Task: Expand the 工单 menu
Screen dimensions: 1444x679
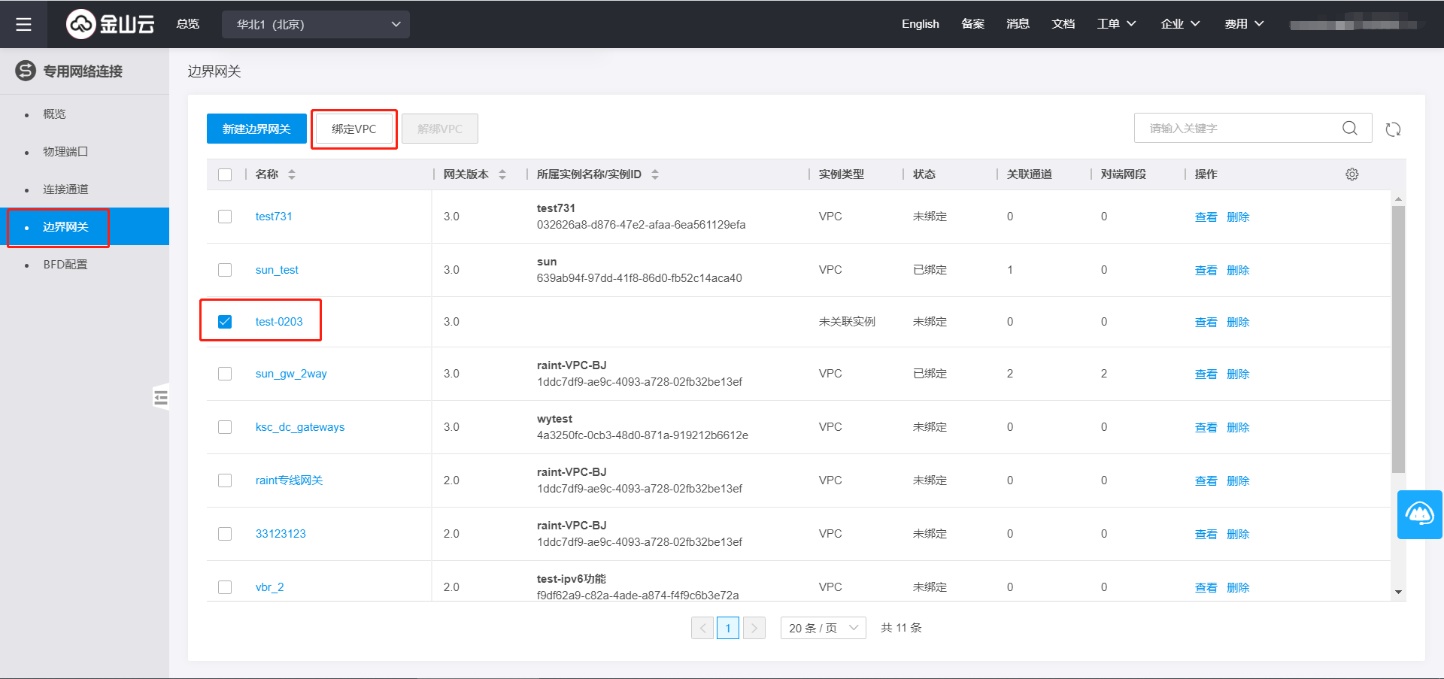Action: point(1116,24)
